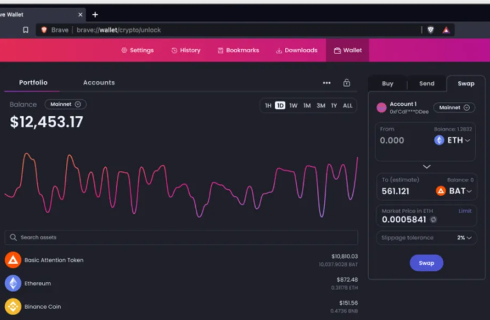The height and width of the screenshot is (320, 490).
Task: Close the Brave Wallet tab
Action: point(80,15)
